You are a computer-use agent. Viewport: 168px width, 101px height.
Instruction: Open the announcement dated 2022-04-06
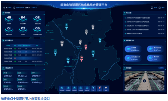pyautogui.click(x=144, y=26)
